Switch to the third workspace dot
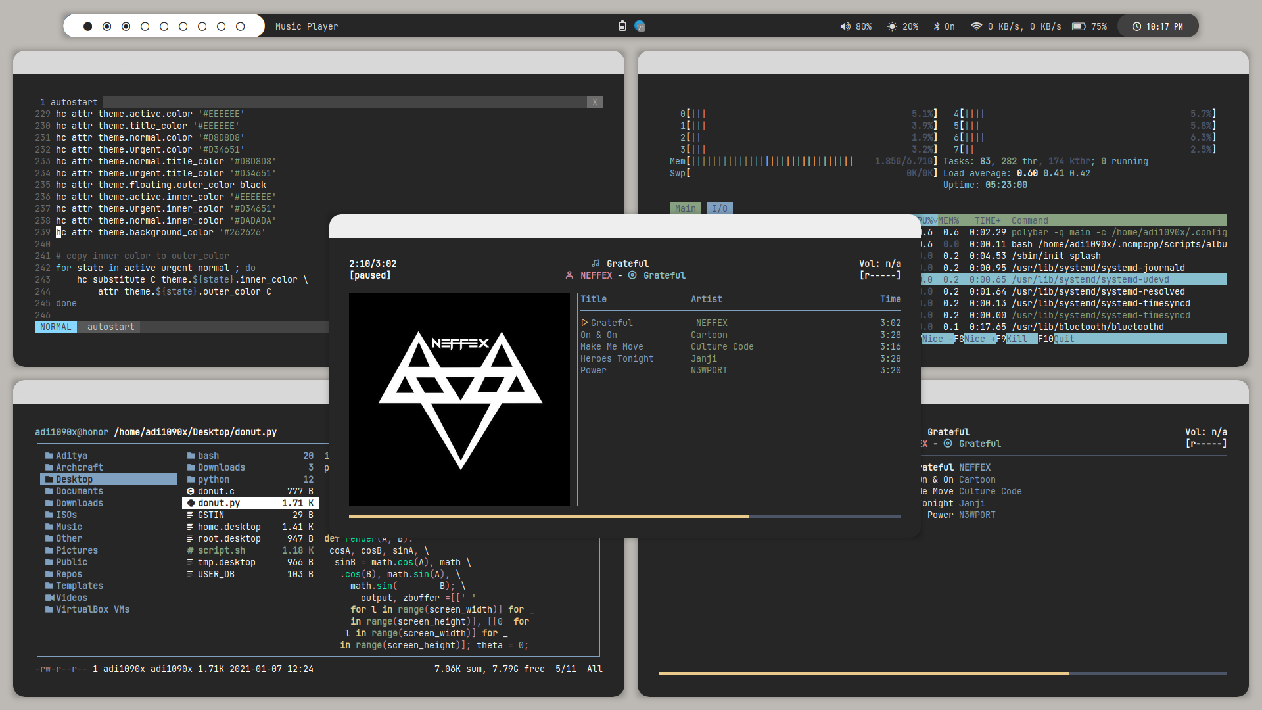Screen dimensions: 1262x710 126,26
